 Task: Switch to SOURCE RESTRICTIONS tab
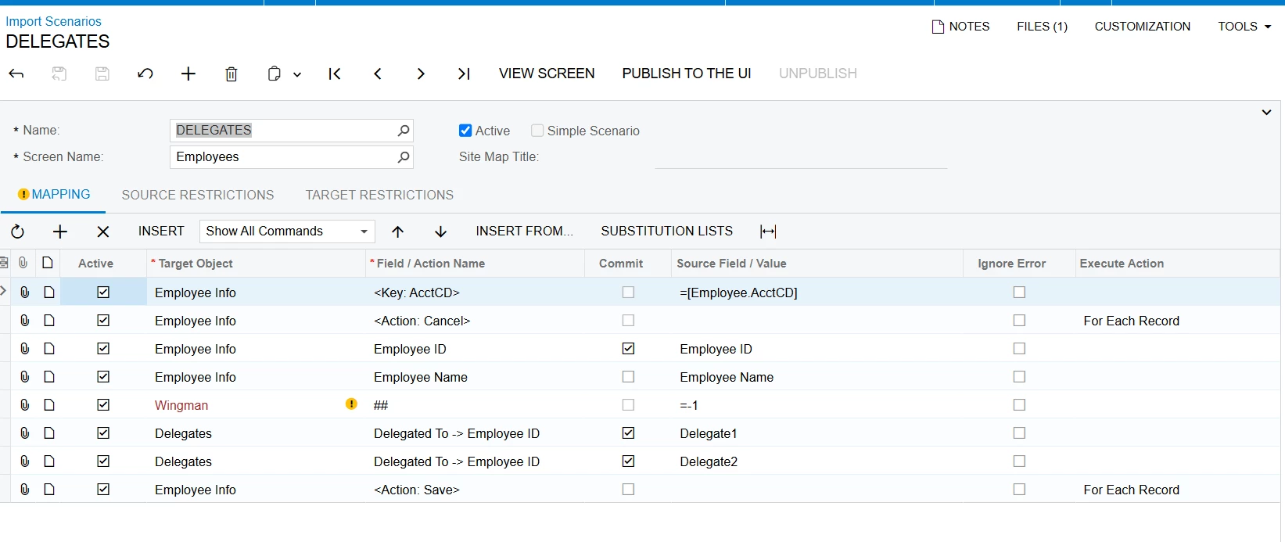[x=198, y=195]
